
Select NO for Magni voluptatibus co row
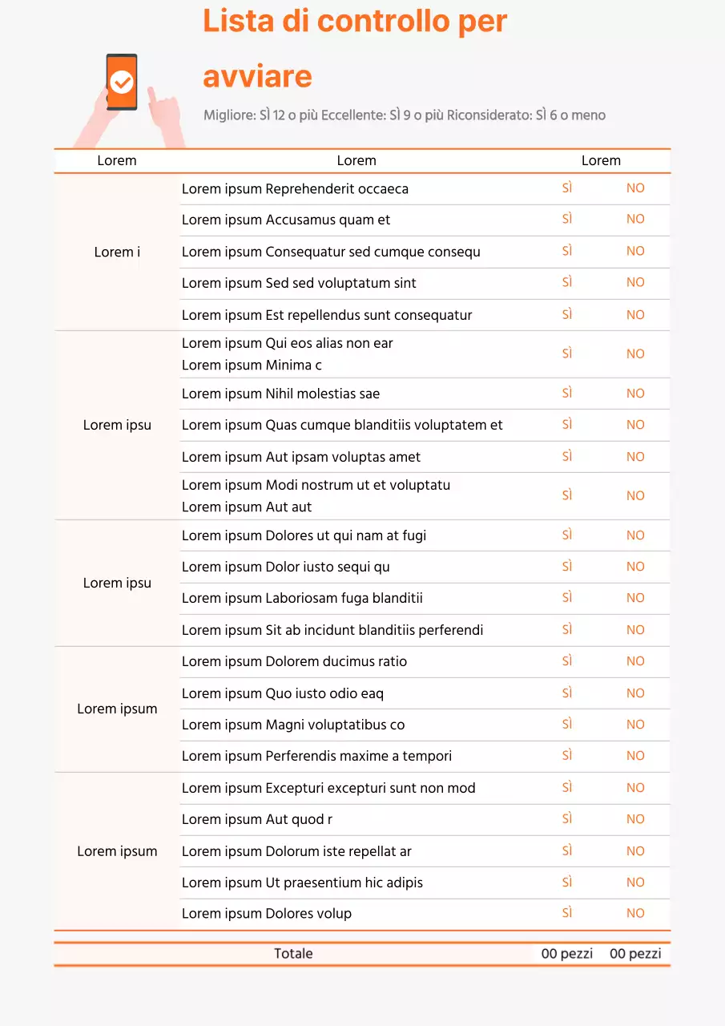click(x=635, y=725)
